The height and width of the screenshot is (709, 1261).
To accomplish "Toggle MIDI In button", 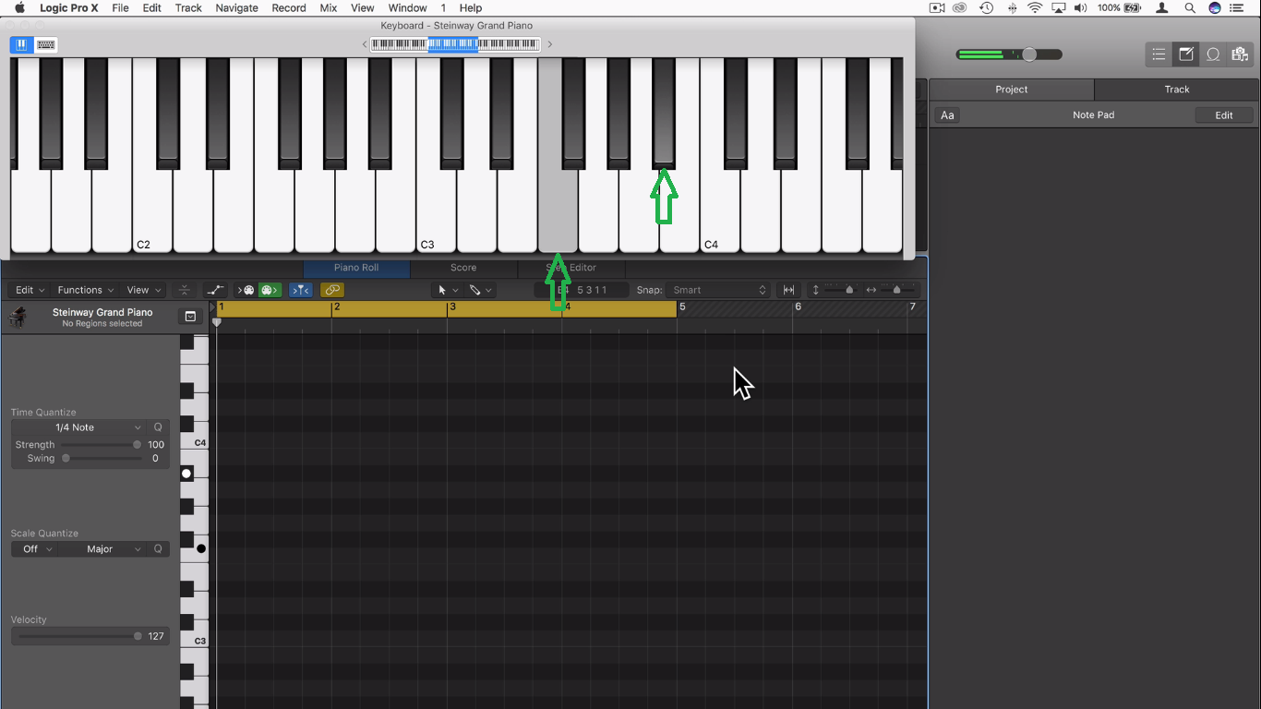I will click(x=246, y=290).
